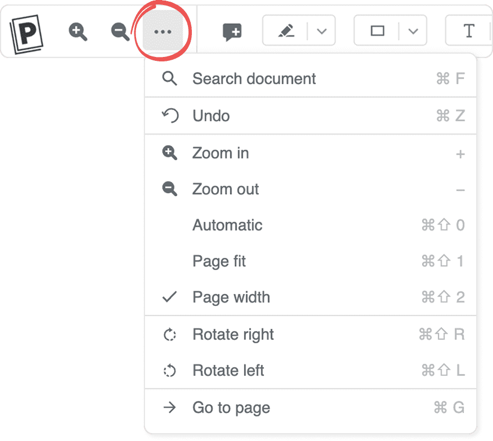Screen dimensions: 493x441
Task: Click the circled ellipsis overflow icon
Action: (162, 31)
